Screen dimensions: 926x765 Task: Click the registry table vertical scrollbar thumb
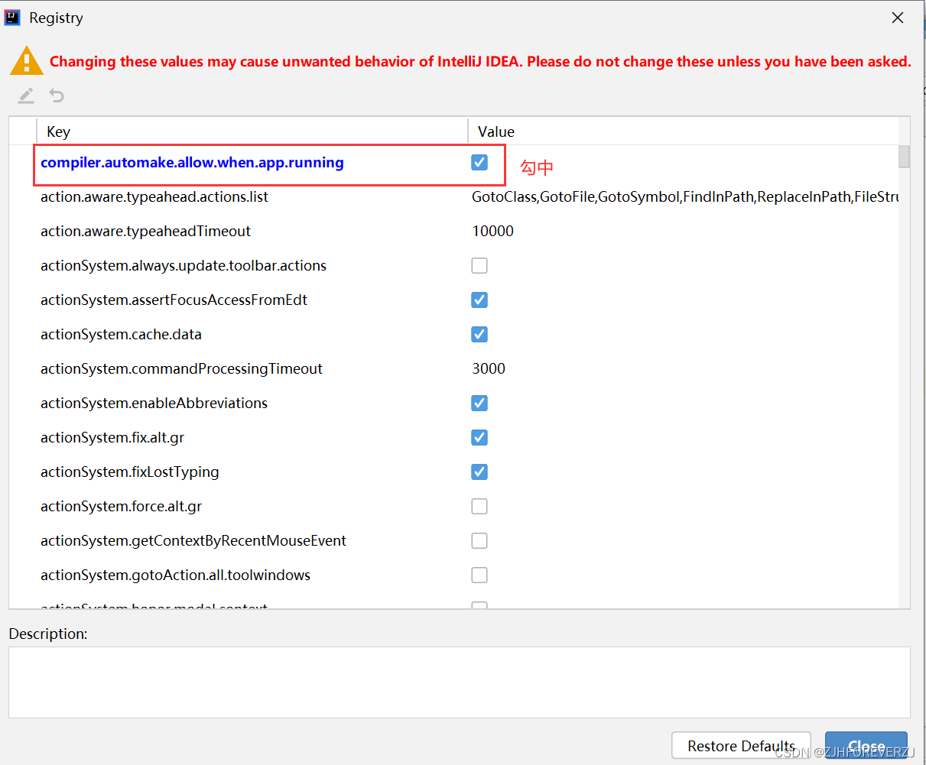(x=904, y=157)
